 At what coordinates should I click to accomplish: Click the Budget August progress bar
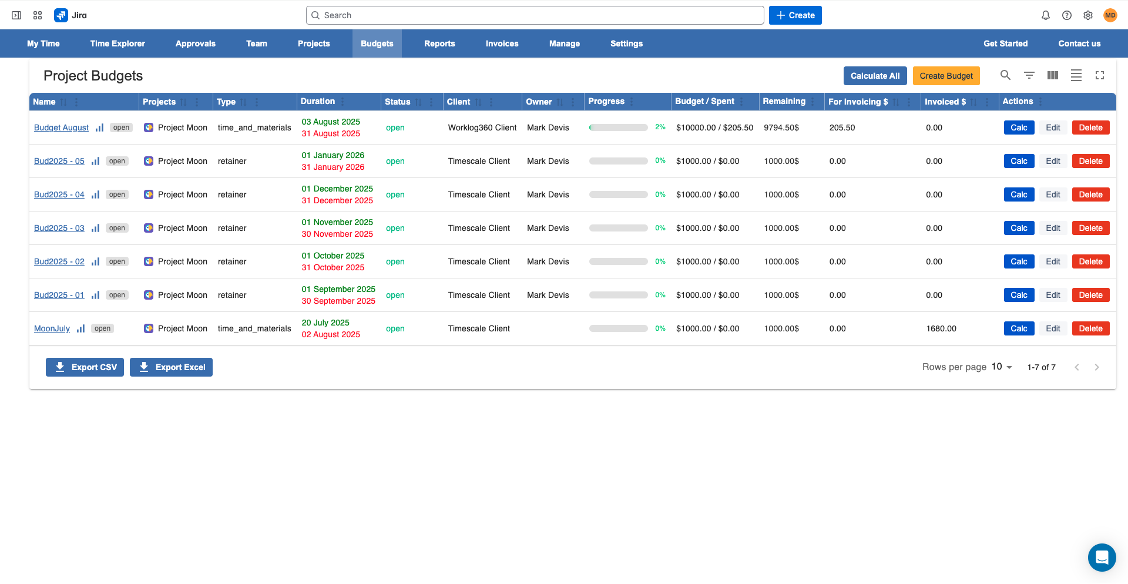[x=618, y=127]
